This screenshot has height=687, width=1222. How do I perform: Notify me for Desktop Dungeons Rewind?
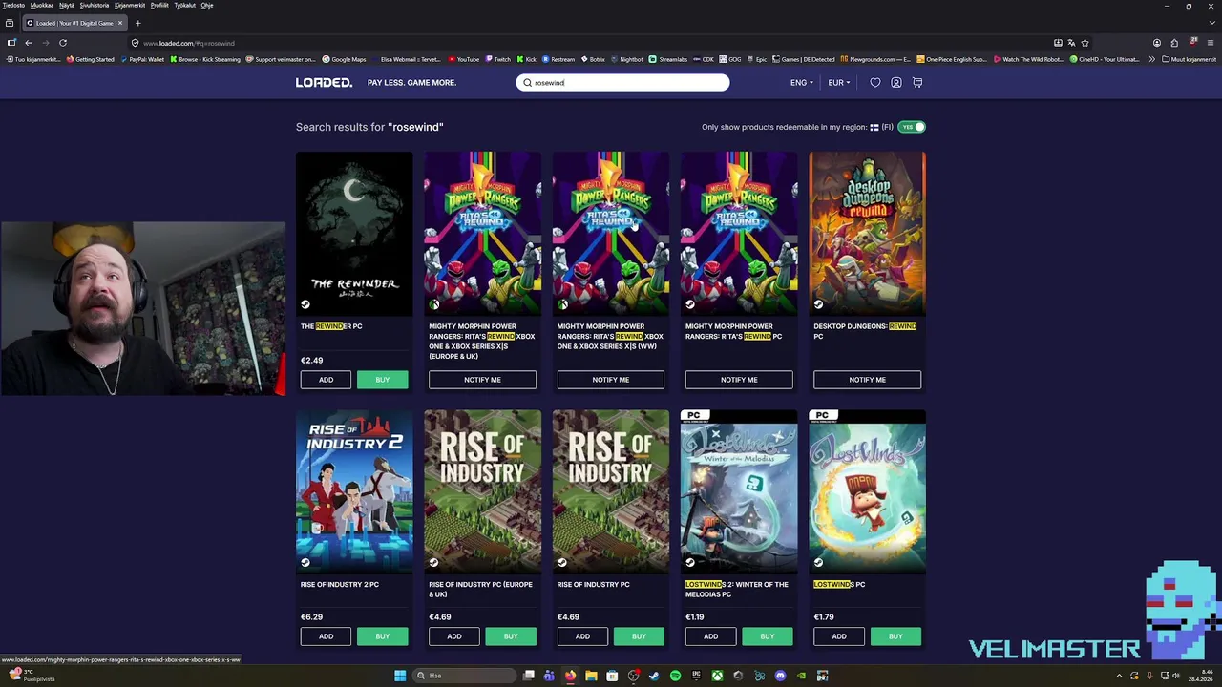coord(867,380)
